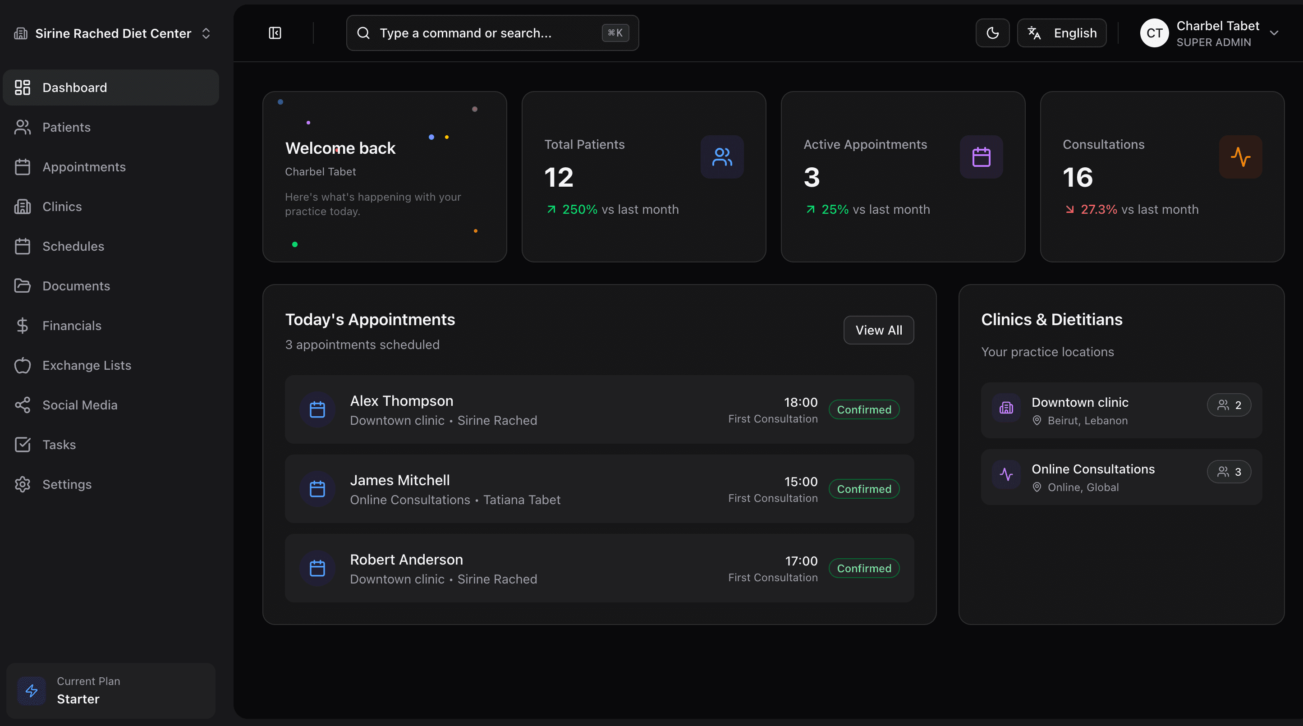Click the Confirmed badge on Alex Thompson's appointment
The width and height of the screenshot is (1303, 726).
tap(864, 409)
